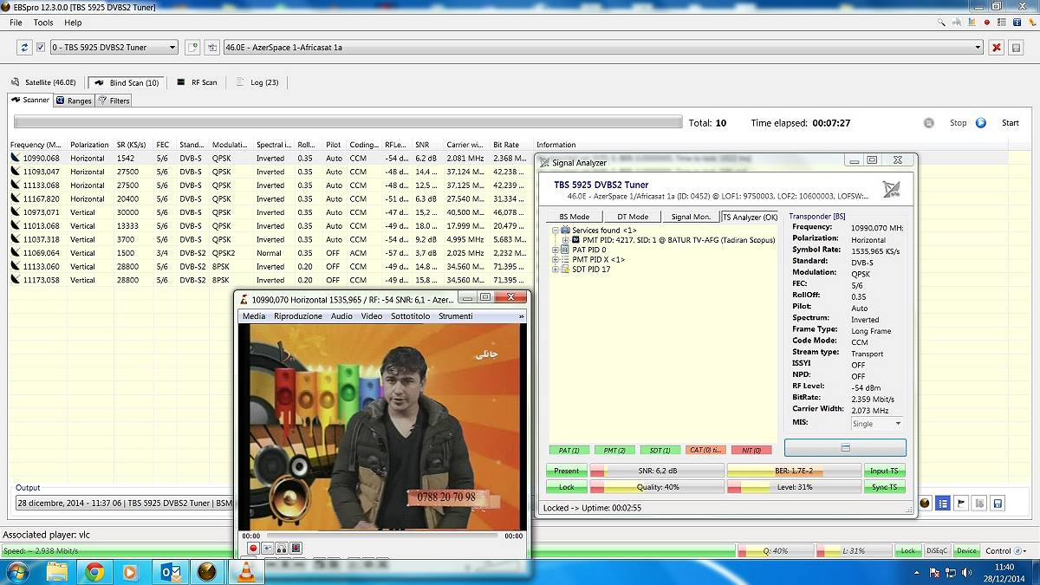Screen dimensions: 1040x585
Task: Click the wide button below MIS dropdown
Action: 845,447
